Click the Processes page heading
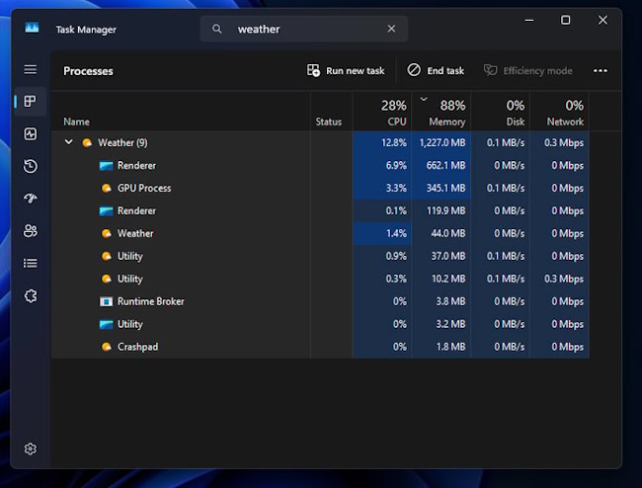The width and height of the screenshot is (642, 488). pos(88,71)
